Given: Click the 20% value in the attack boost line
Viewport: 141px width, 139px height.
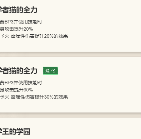Looking at the screenshot, I should [x=28, y=29].
